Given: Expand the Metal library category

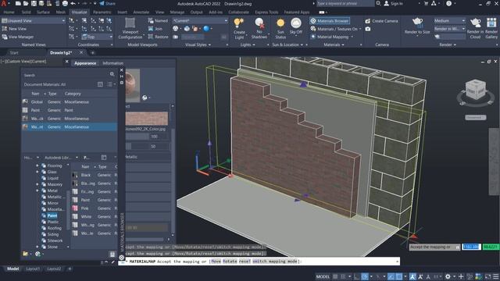Looking at the screenshot, I should pos(37,190).
